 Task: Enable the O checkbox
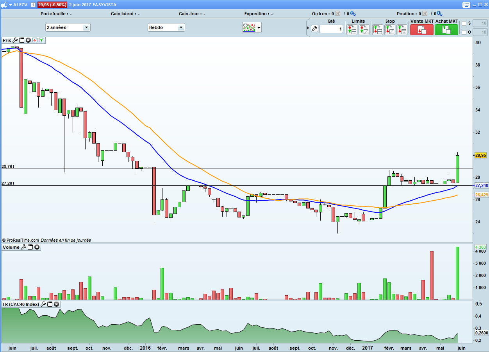(464, 32)
